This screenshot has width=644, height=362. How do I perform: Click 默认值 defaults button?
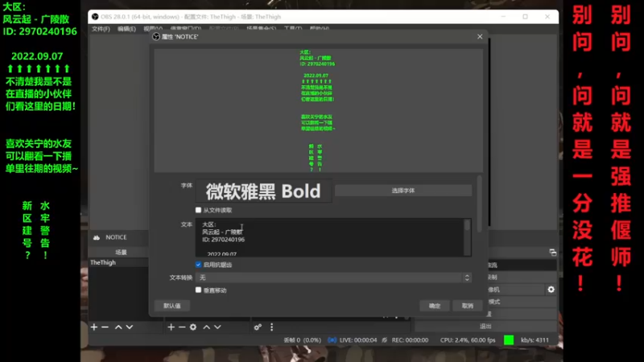172,306
